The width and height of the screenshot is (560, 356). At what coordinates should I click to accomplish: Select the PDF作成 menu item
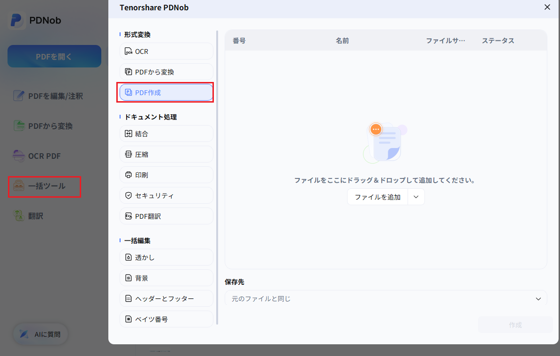point(166,92)
